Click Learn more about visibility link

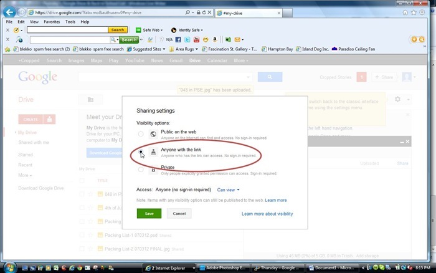(267, 214)
